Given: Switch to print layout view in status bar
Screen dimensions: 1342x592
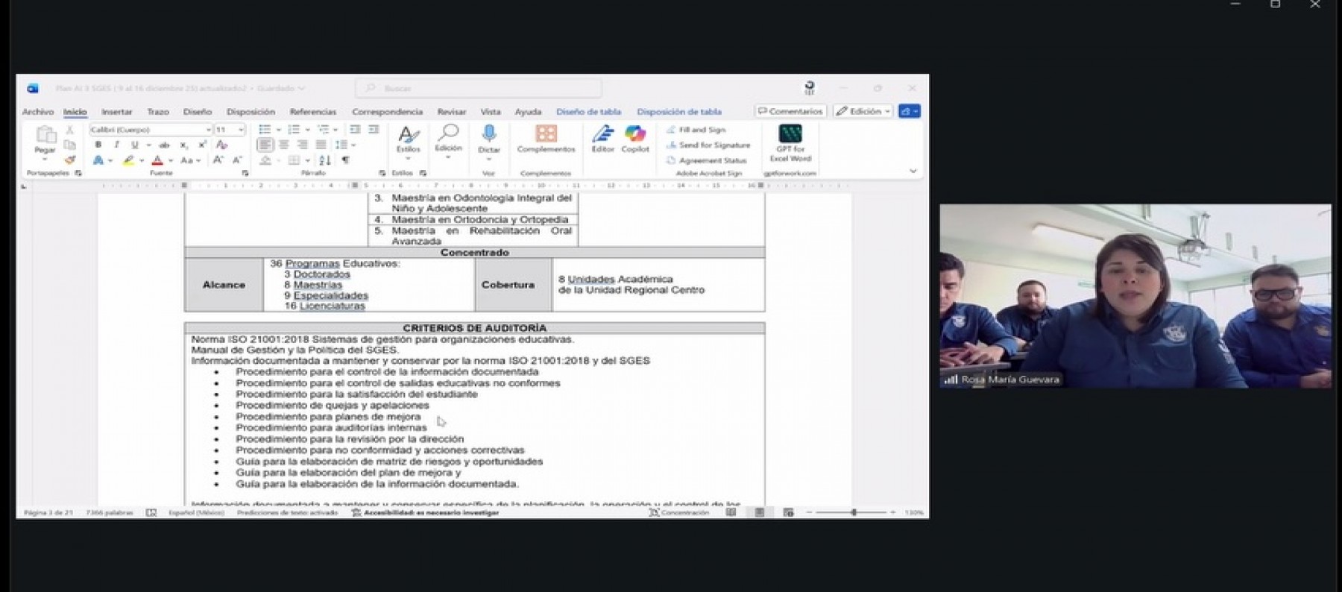Looking at the screenshot, I should pos(760,513).
